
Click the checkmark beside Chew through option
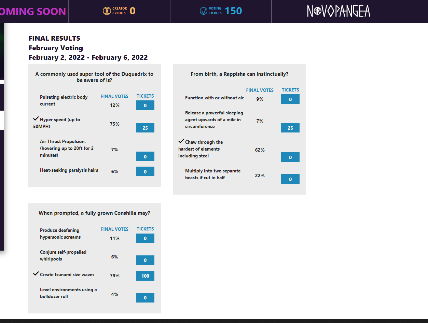(181, 141)
